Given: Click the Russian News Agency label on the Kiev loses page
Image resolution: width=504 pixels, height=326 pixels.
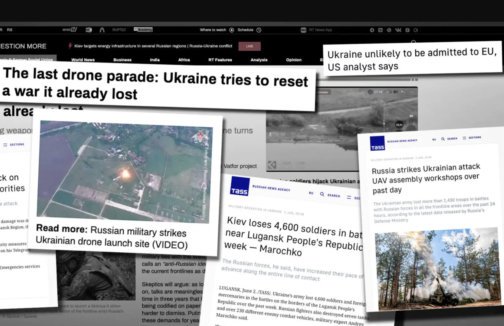Looking at the screenshot, I should (x=271, y=188).
